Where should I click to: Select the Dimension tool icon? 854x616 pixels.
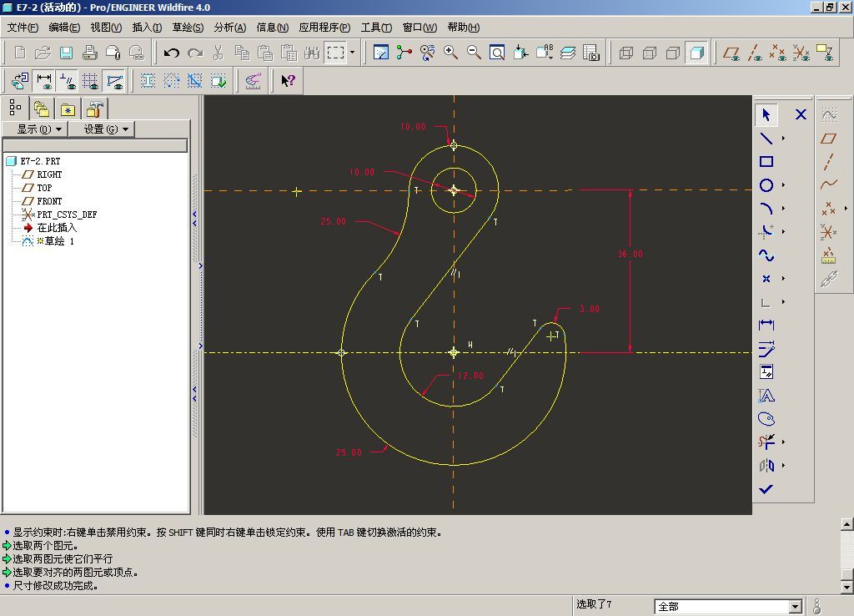[x=766, y=325]
